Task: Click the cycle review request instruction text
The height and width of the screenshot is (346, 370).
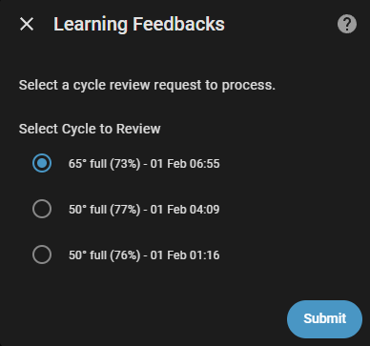Action: tap(147, 85)
